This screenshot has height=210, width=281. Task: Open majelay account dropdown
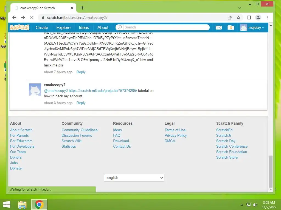[x=256, y=28]
